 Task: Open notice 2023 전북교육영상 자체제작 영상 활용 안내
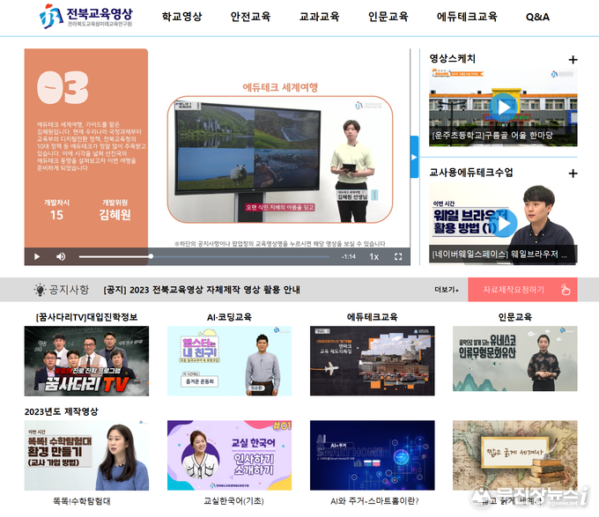pyautogui.click(x=202, y=290)
